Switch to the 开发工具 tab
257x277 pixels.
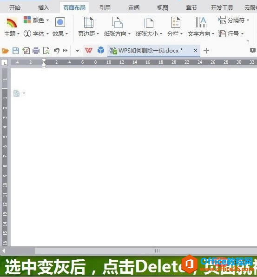point(222,8)
